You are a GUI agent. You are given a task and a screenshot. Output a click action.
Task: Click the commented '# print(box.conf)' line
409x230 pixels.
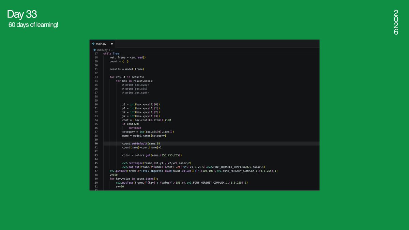(136, 93)
